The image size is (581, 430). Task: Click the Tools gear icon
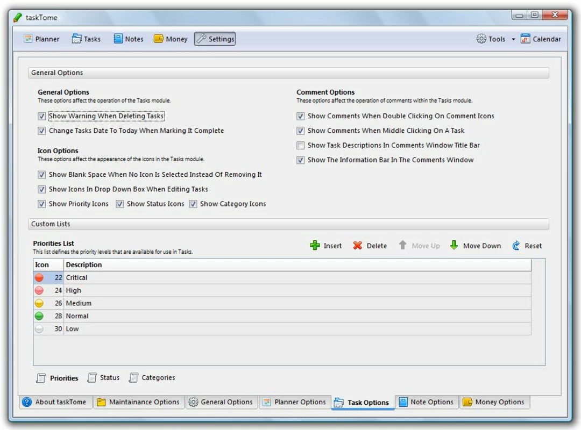pos(481,39)
